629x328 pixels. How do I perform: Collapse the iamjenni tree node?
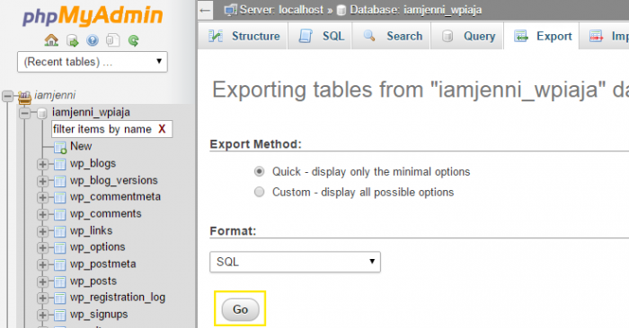(x=7, y=96)
